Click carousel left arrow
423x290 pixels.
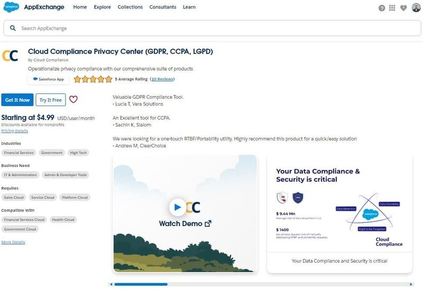pos(111,284)
